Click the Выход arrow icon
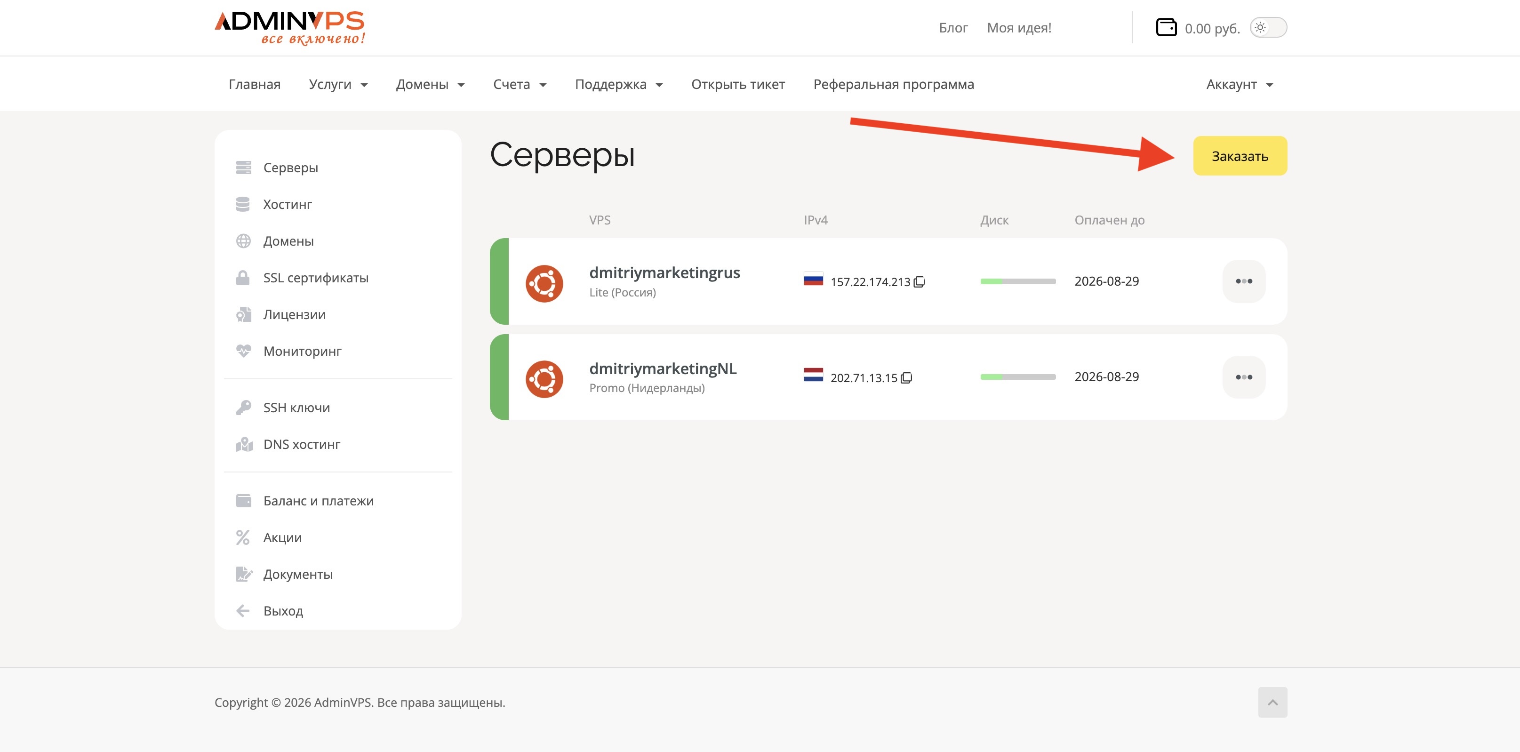 point(242,610)
